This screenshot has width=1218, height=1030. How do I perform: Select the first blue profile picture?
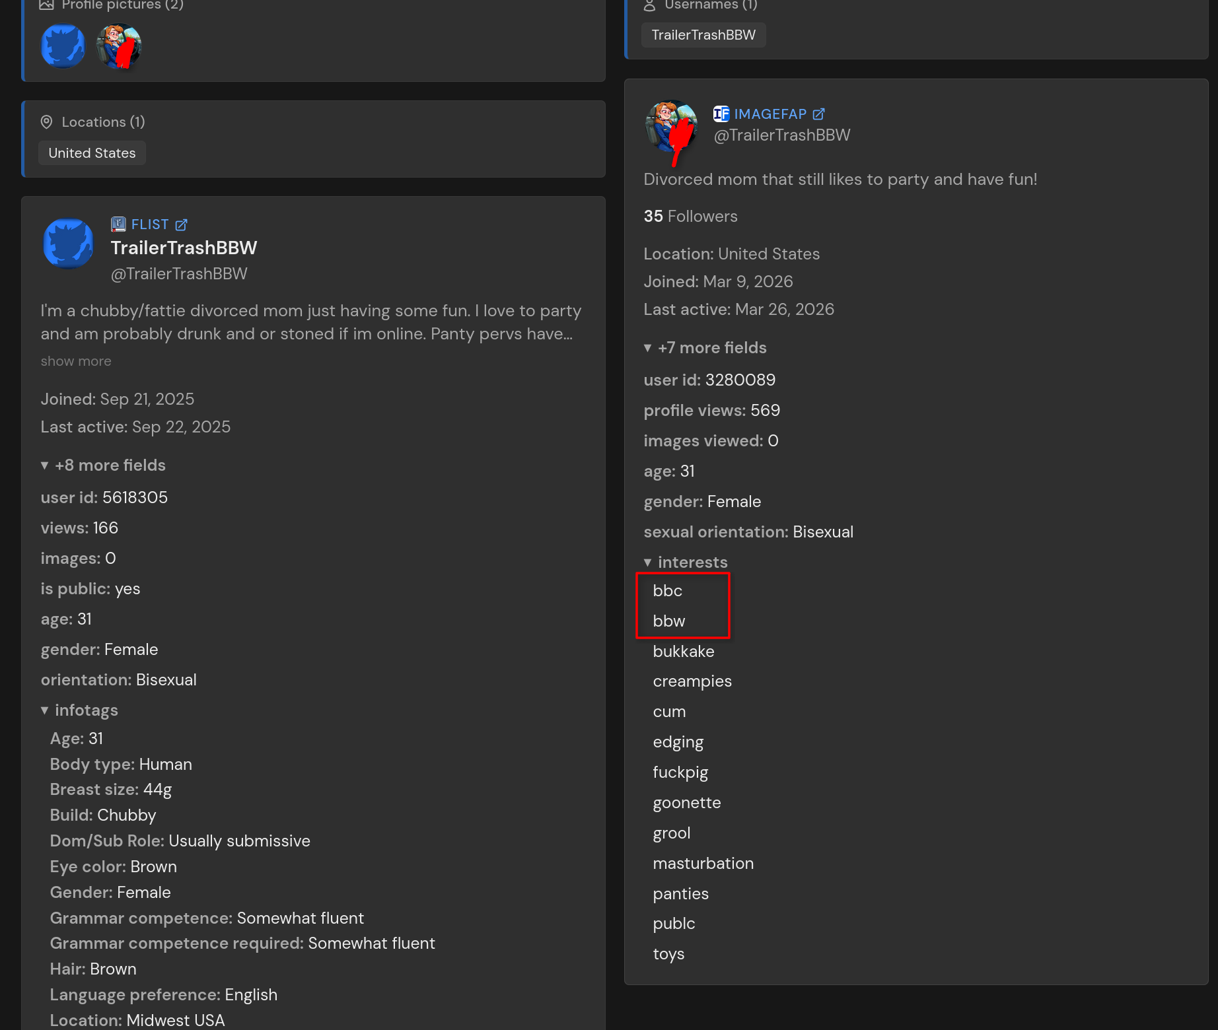coord(63,46)
